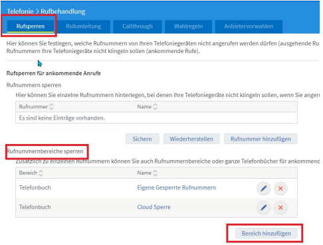Click the Sichern button
This screenshot has width=323, height=245.
click(142, 139)
